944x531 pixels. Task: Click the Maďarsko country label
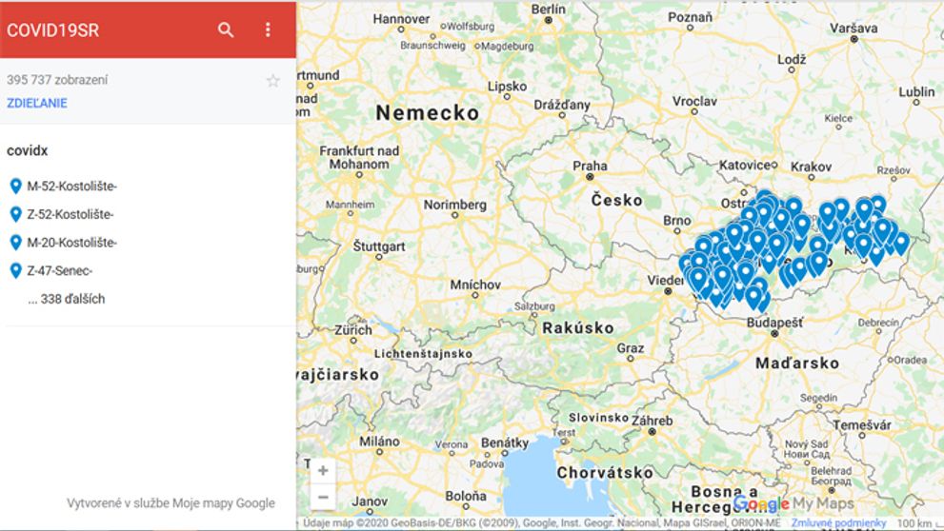[x=797, y=363]
